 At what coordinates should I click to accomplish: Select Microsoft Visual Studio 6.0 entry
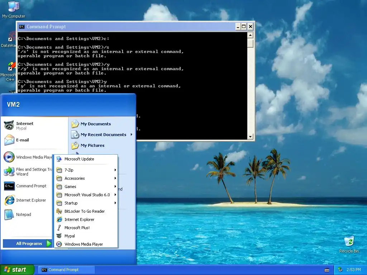pyautogui.click(x=86, y=194)
